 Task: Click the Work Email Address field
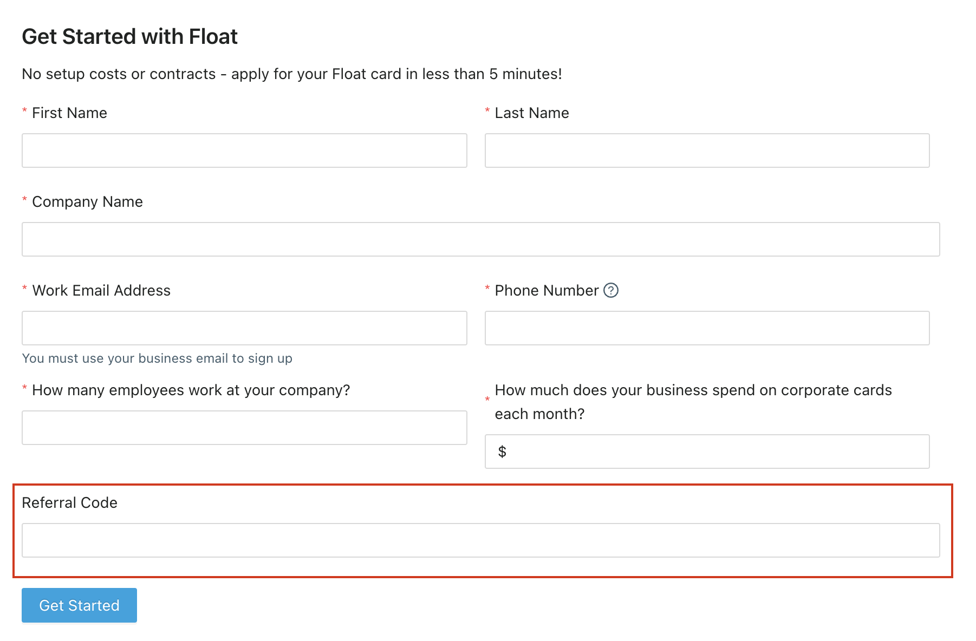244,328
